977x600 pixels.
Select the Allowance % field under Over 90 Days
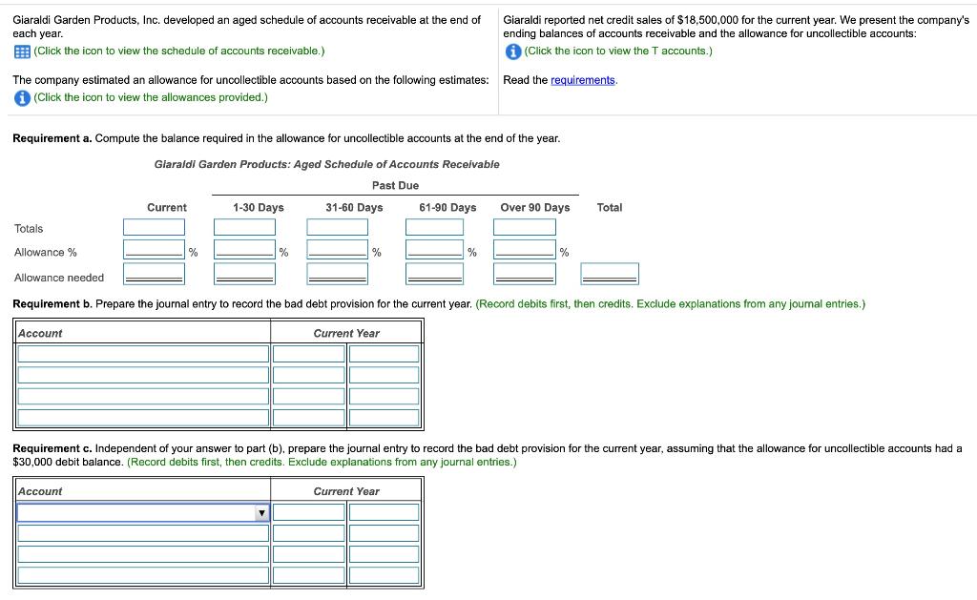(x=525, y=249)
